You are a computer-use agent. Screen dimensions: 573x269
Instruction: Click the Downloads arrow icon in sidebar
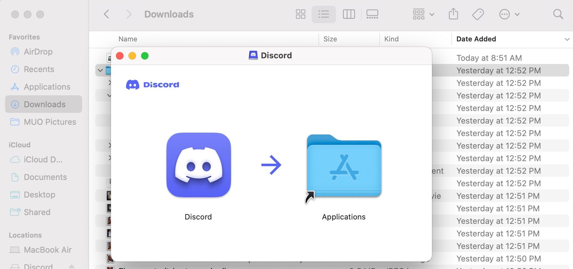point(15,104)
